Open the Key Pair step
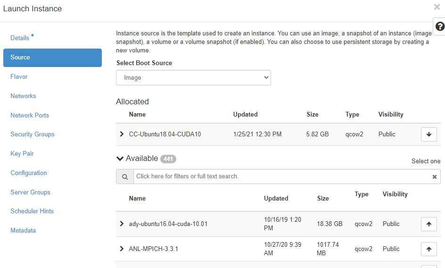 coord(22,154)
